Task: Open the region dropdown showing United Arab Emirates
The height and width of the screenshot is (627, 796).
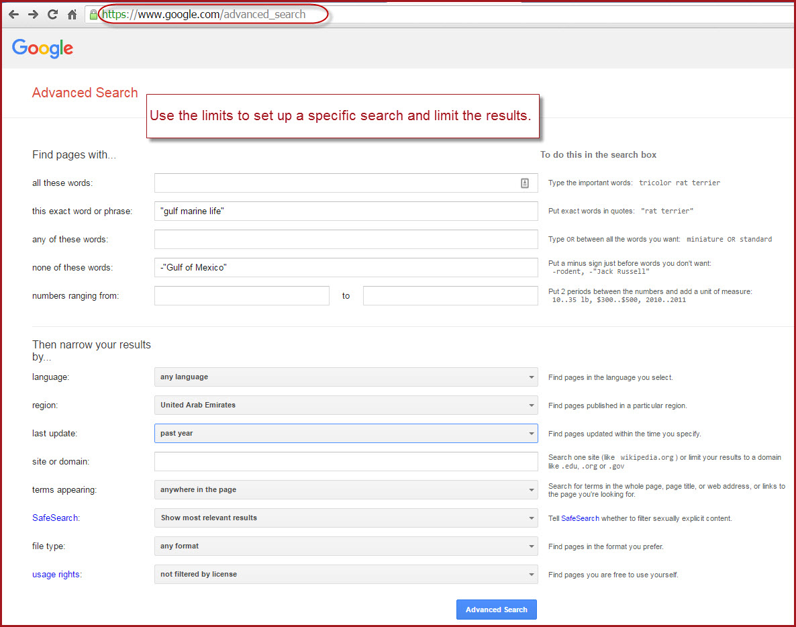Action: click(346, 405)
